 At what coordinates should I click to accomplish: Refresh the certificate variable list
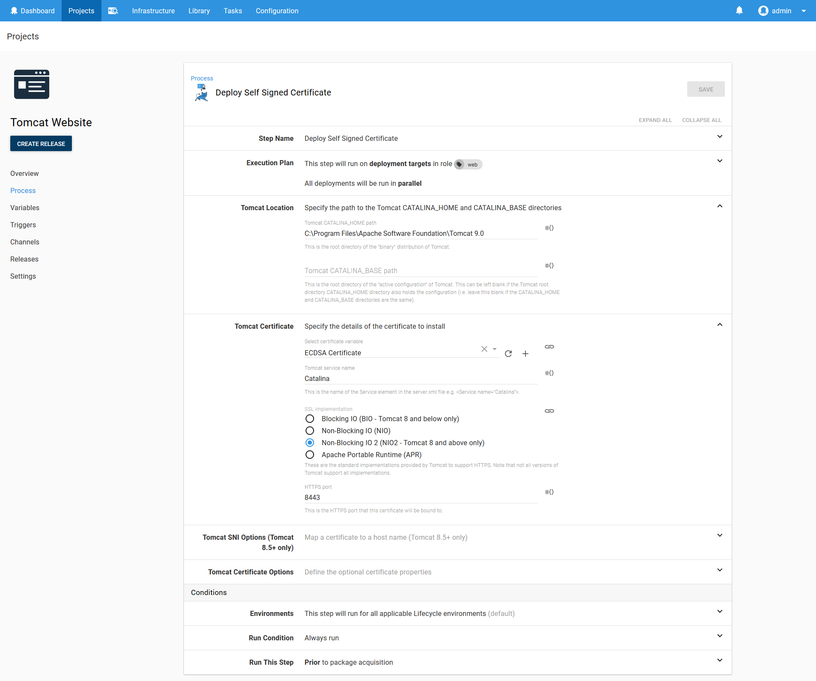[x=508, y=354]
